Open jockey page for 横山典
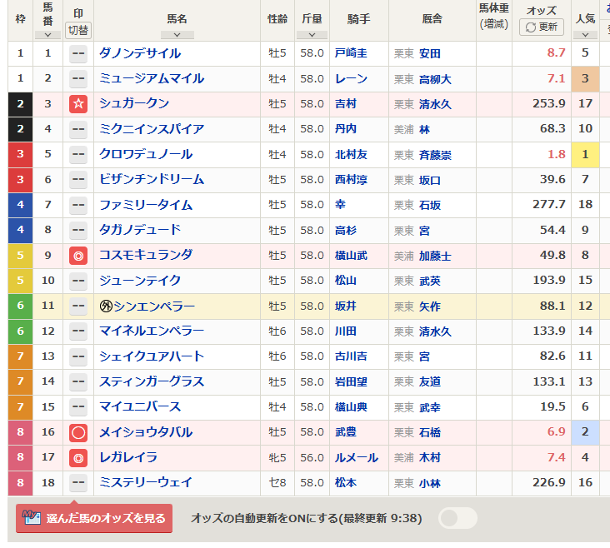The width and height of the screenshot is (610, 548). (351, 406)
